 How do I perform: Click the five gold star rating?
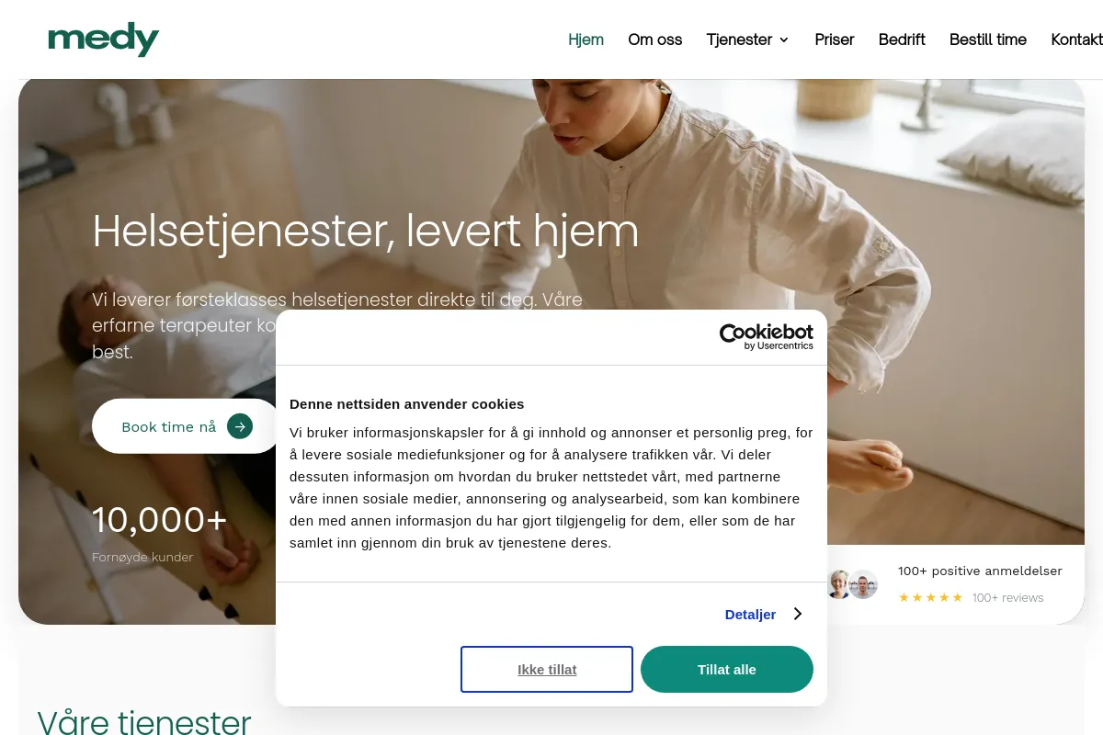click(x=930, y=597)
